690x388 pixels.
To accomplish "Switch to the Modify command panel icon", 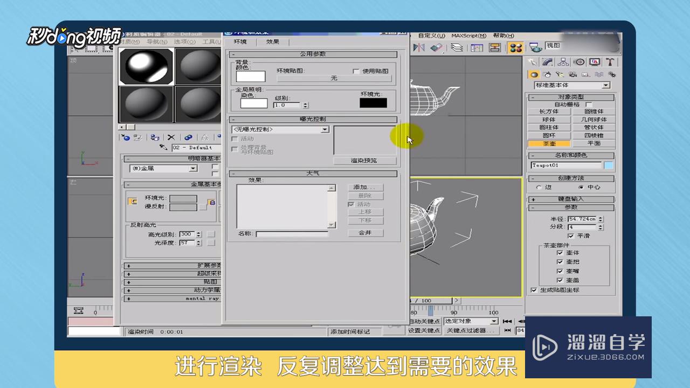I will pos(548,62).
